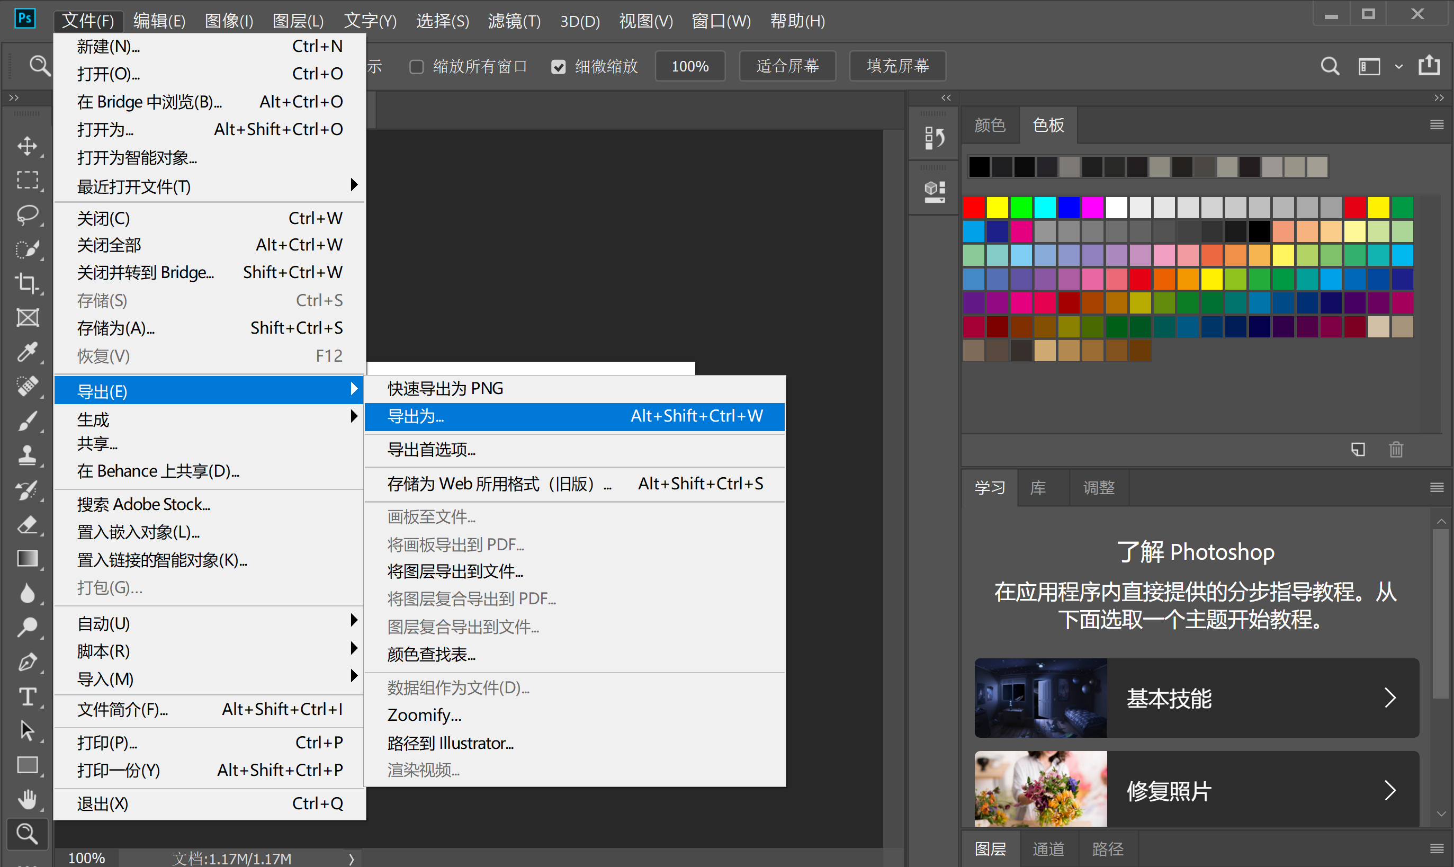The height and width of the screenshot is (867, 1454).
Task: Click the 100% zoom field in status bar
Action: point(86,857)
